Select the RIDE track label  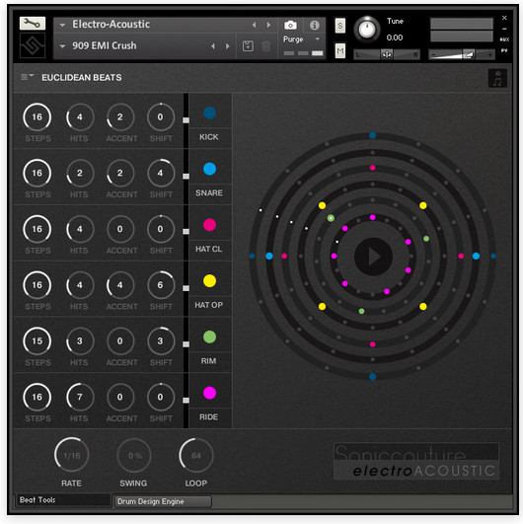208,416
